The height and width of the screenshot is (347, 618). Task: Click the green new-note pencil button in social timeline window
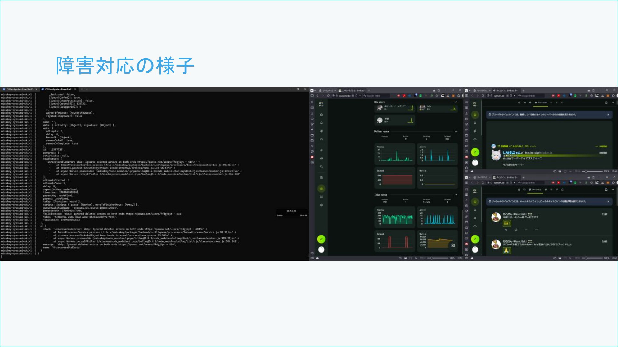click(475, 239)
